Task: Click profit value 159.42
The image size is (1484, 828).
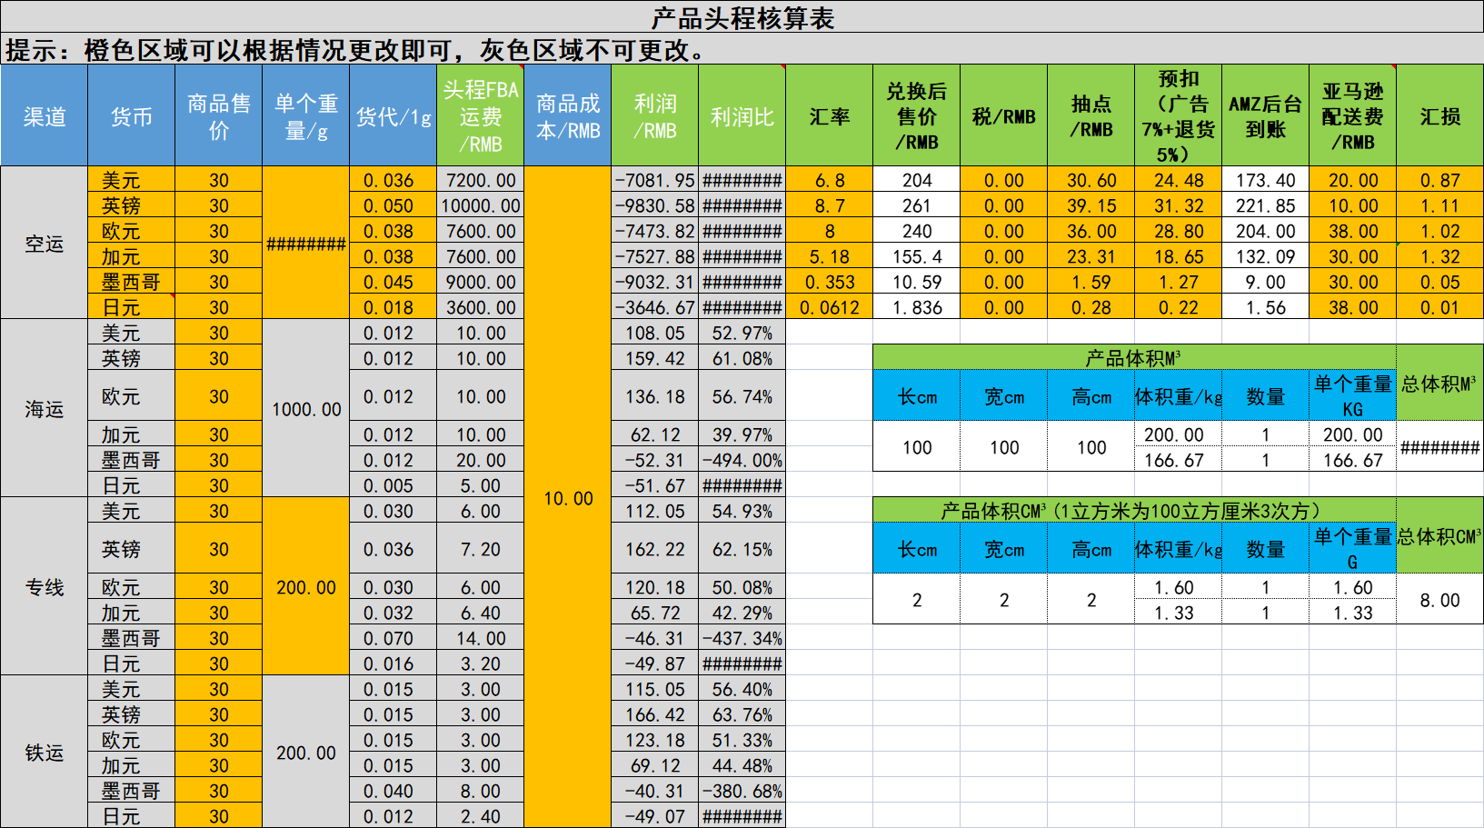Action: [654, 357]
